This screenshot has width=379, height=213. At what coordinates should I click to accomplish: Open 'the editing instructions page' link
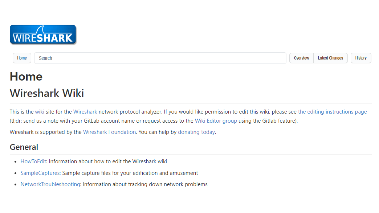click(332, 112)
